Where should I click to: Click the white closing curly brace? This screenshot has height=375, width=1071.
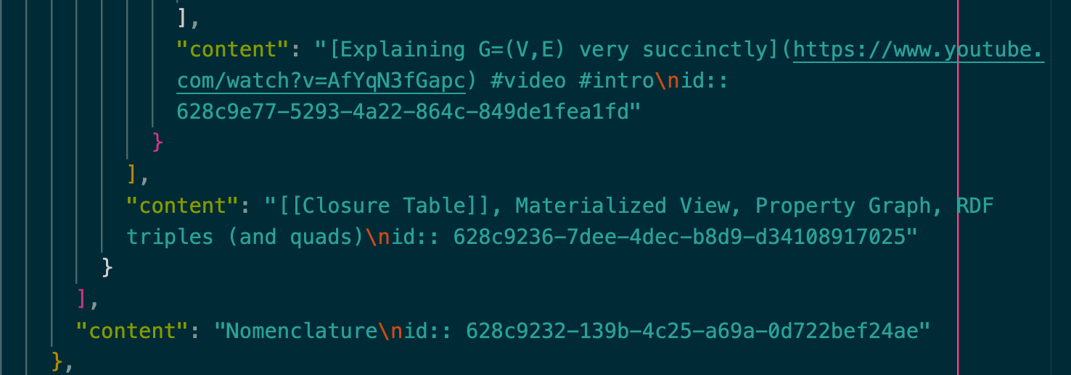107,268
